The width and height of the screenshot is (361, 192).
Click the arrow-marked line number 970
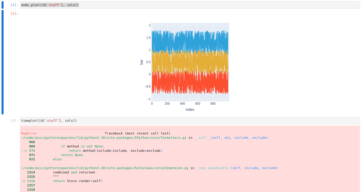[x=32, y=150]
